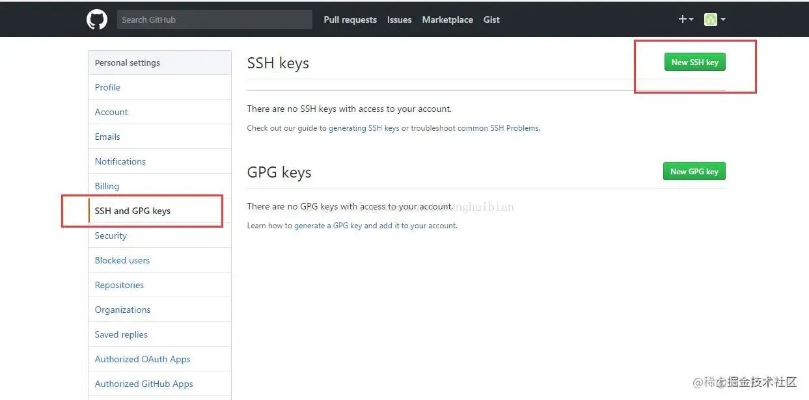
Task: Open Security settings in the sidebar
Action: [x=111, y=235]
